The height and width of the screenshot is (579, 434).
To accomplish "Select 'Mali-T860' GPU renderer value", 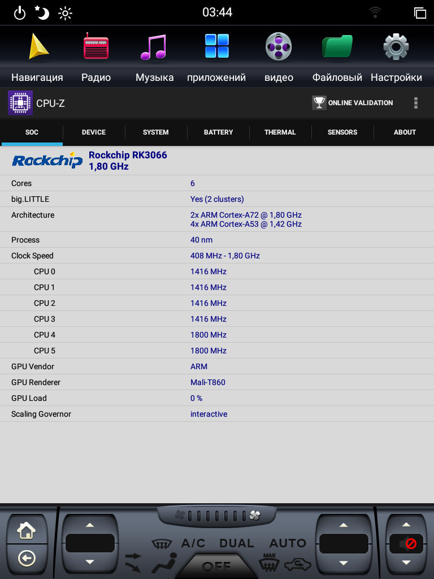I will pyautogui.click(x=208, y=383).
